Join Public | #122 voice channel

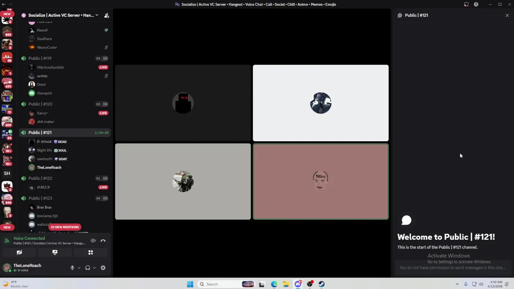(x=65, y=178)
